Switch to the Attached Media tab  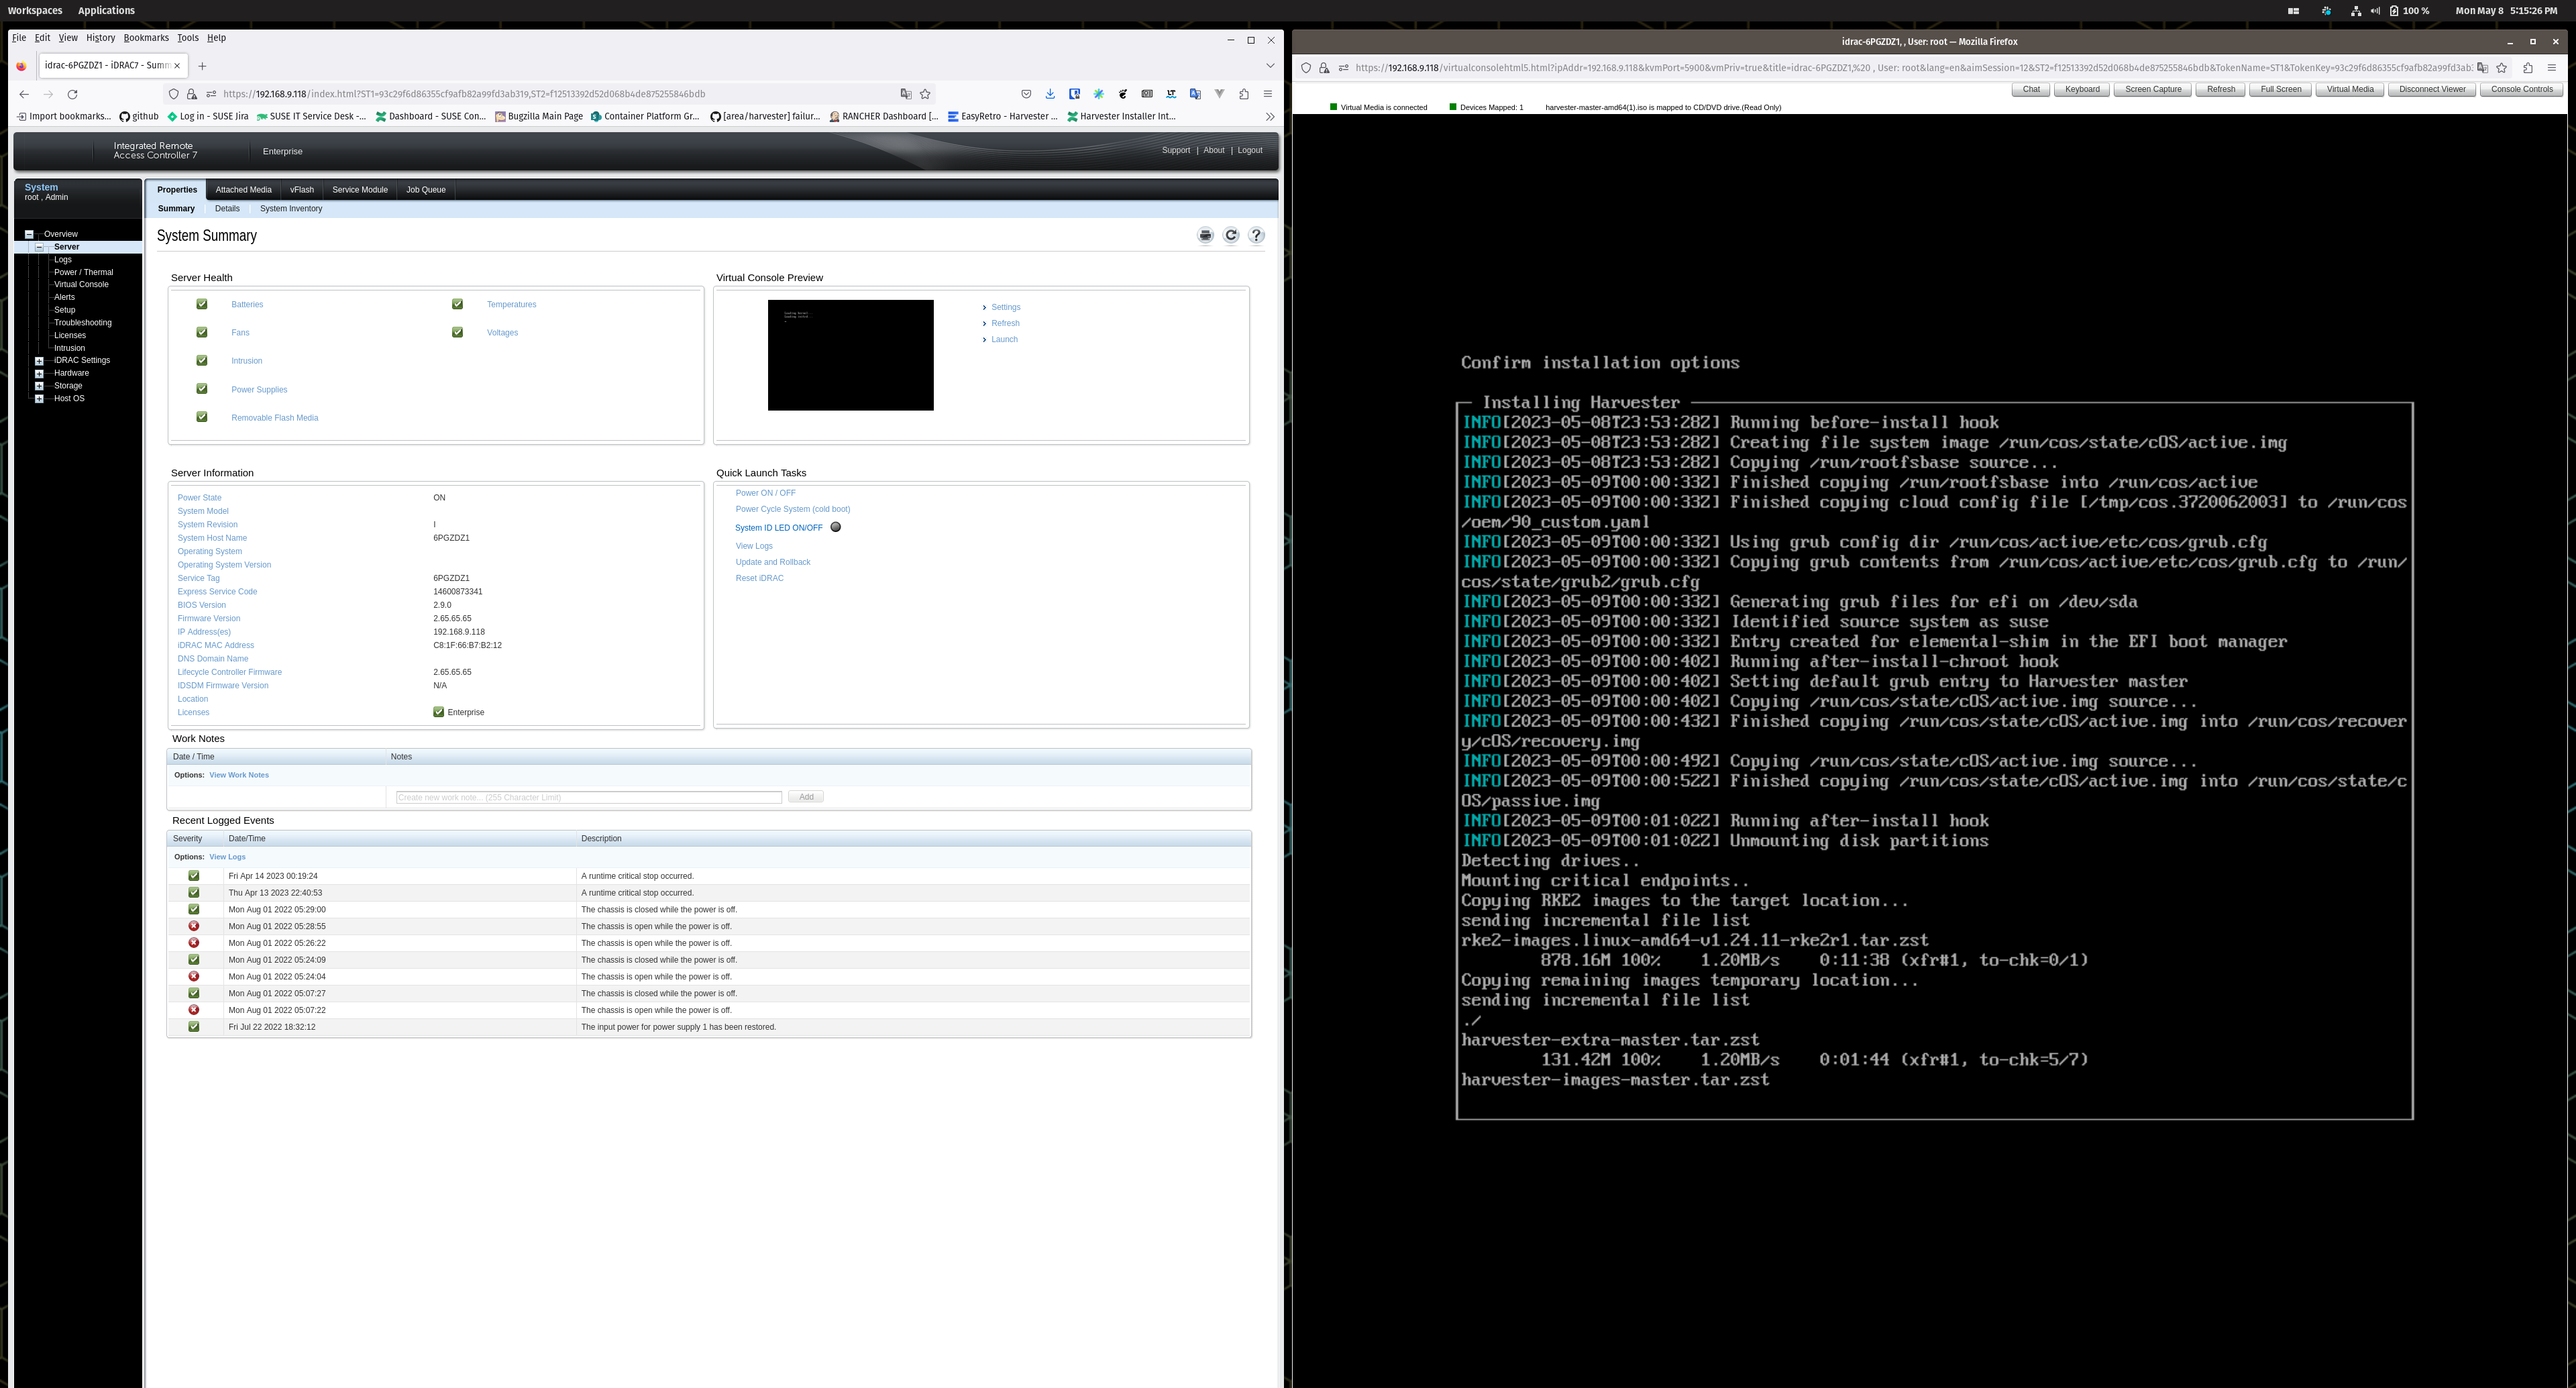[x=243, y=189]
